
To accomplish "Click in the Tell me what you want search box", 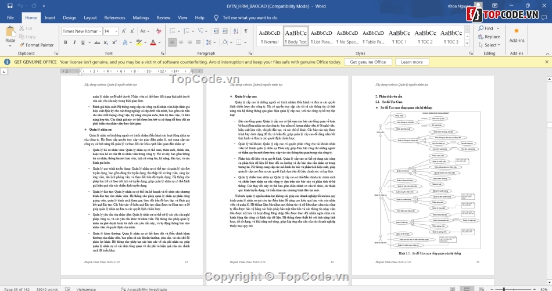I will [x=250, y=17].
